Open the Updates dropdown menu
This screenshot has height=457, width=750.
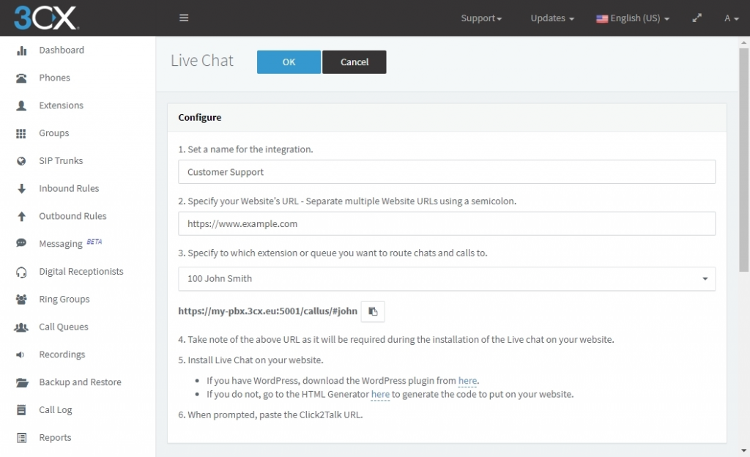tap(552, 18)
